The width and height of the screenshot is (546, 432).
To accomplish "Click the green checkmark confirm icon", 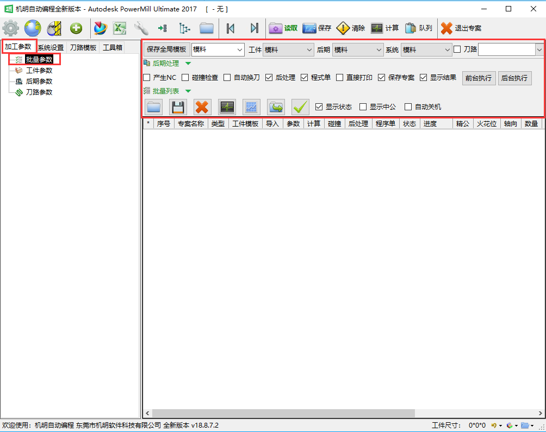I will coord(300,107).
